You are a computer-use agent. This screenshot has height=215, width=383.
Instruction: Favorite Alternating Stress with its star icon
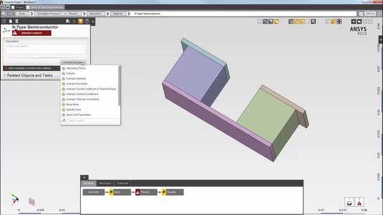[63, 68]
